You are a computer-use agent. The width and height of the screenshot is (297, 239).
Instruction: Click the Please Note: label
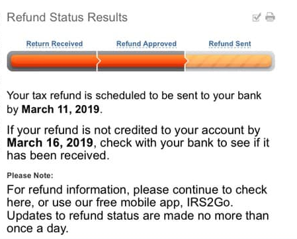tap(30, 176)
